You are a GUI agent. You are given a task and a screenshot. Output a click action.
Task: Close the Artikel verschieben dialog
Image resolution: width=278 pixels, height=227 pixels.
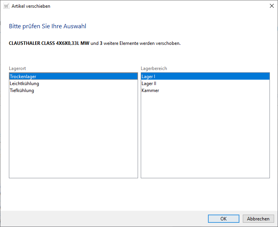click(271, 6)
